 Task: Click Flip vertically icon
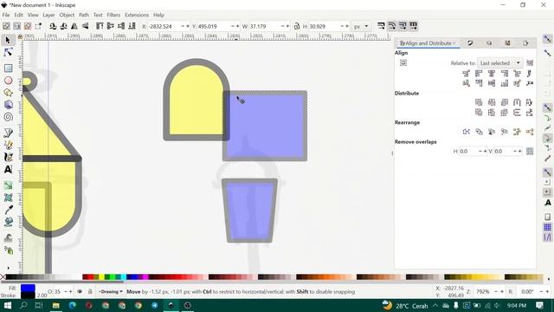click(85, 26)
